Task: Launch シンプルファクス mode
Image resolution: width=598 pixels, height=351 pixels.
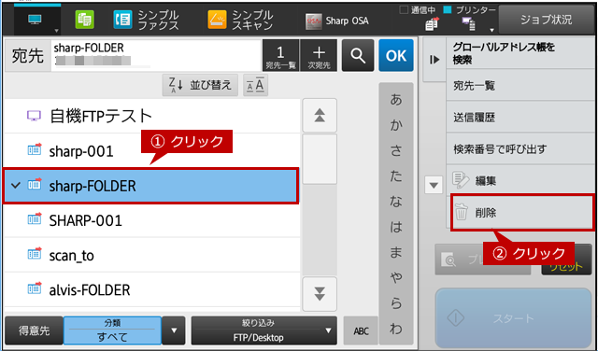Action: [146, 20]
